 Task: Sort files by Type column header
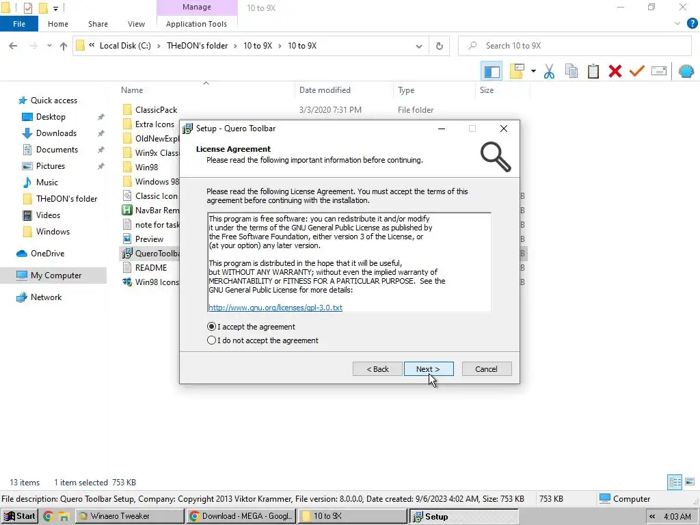406,90
